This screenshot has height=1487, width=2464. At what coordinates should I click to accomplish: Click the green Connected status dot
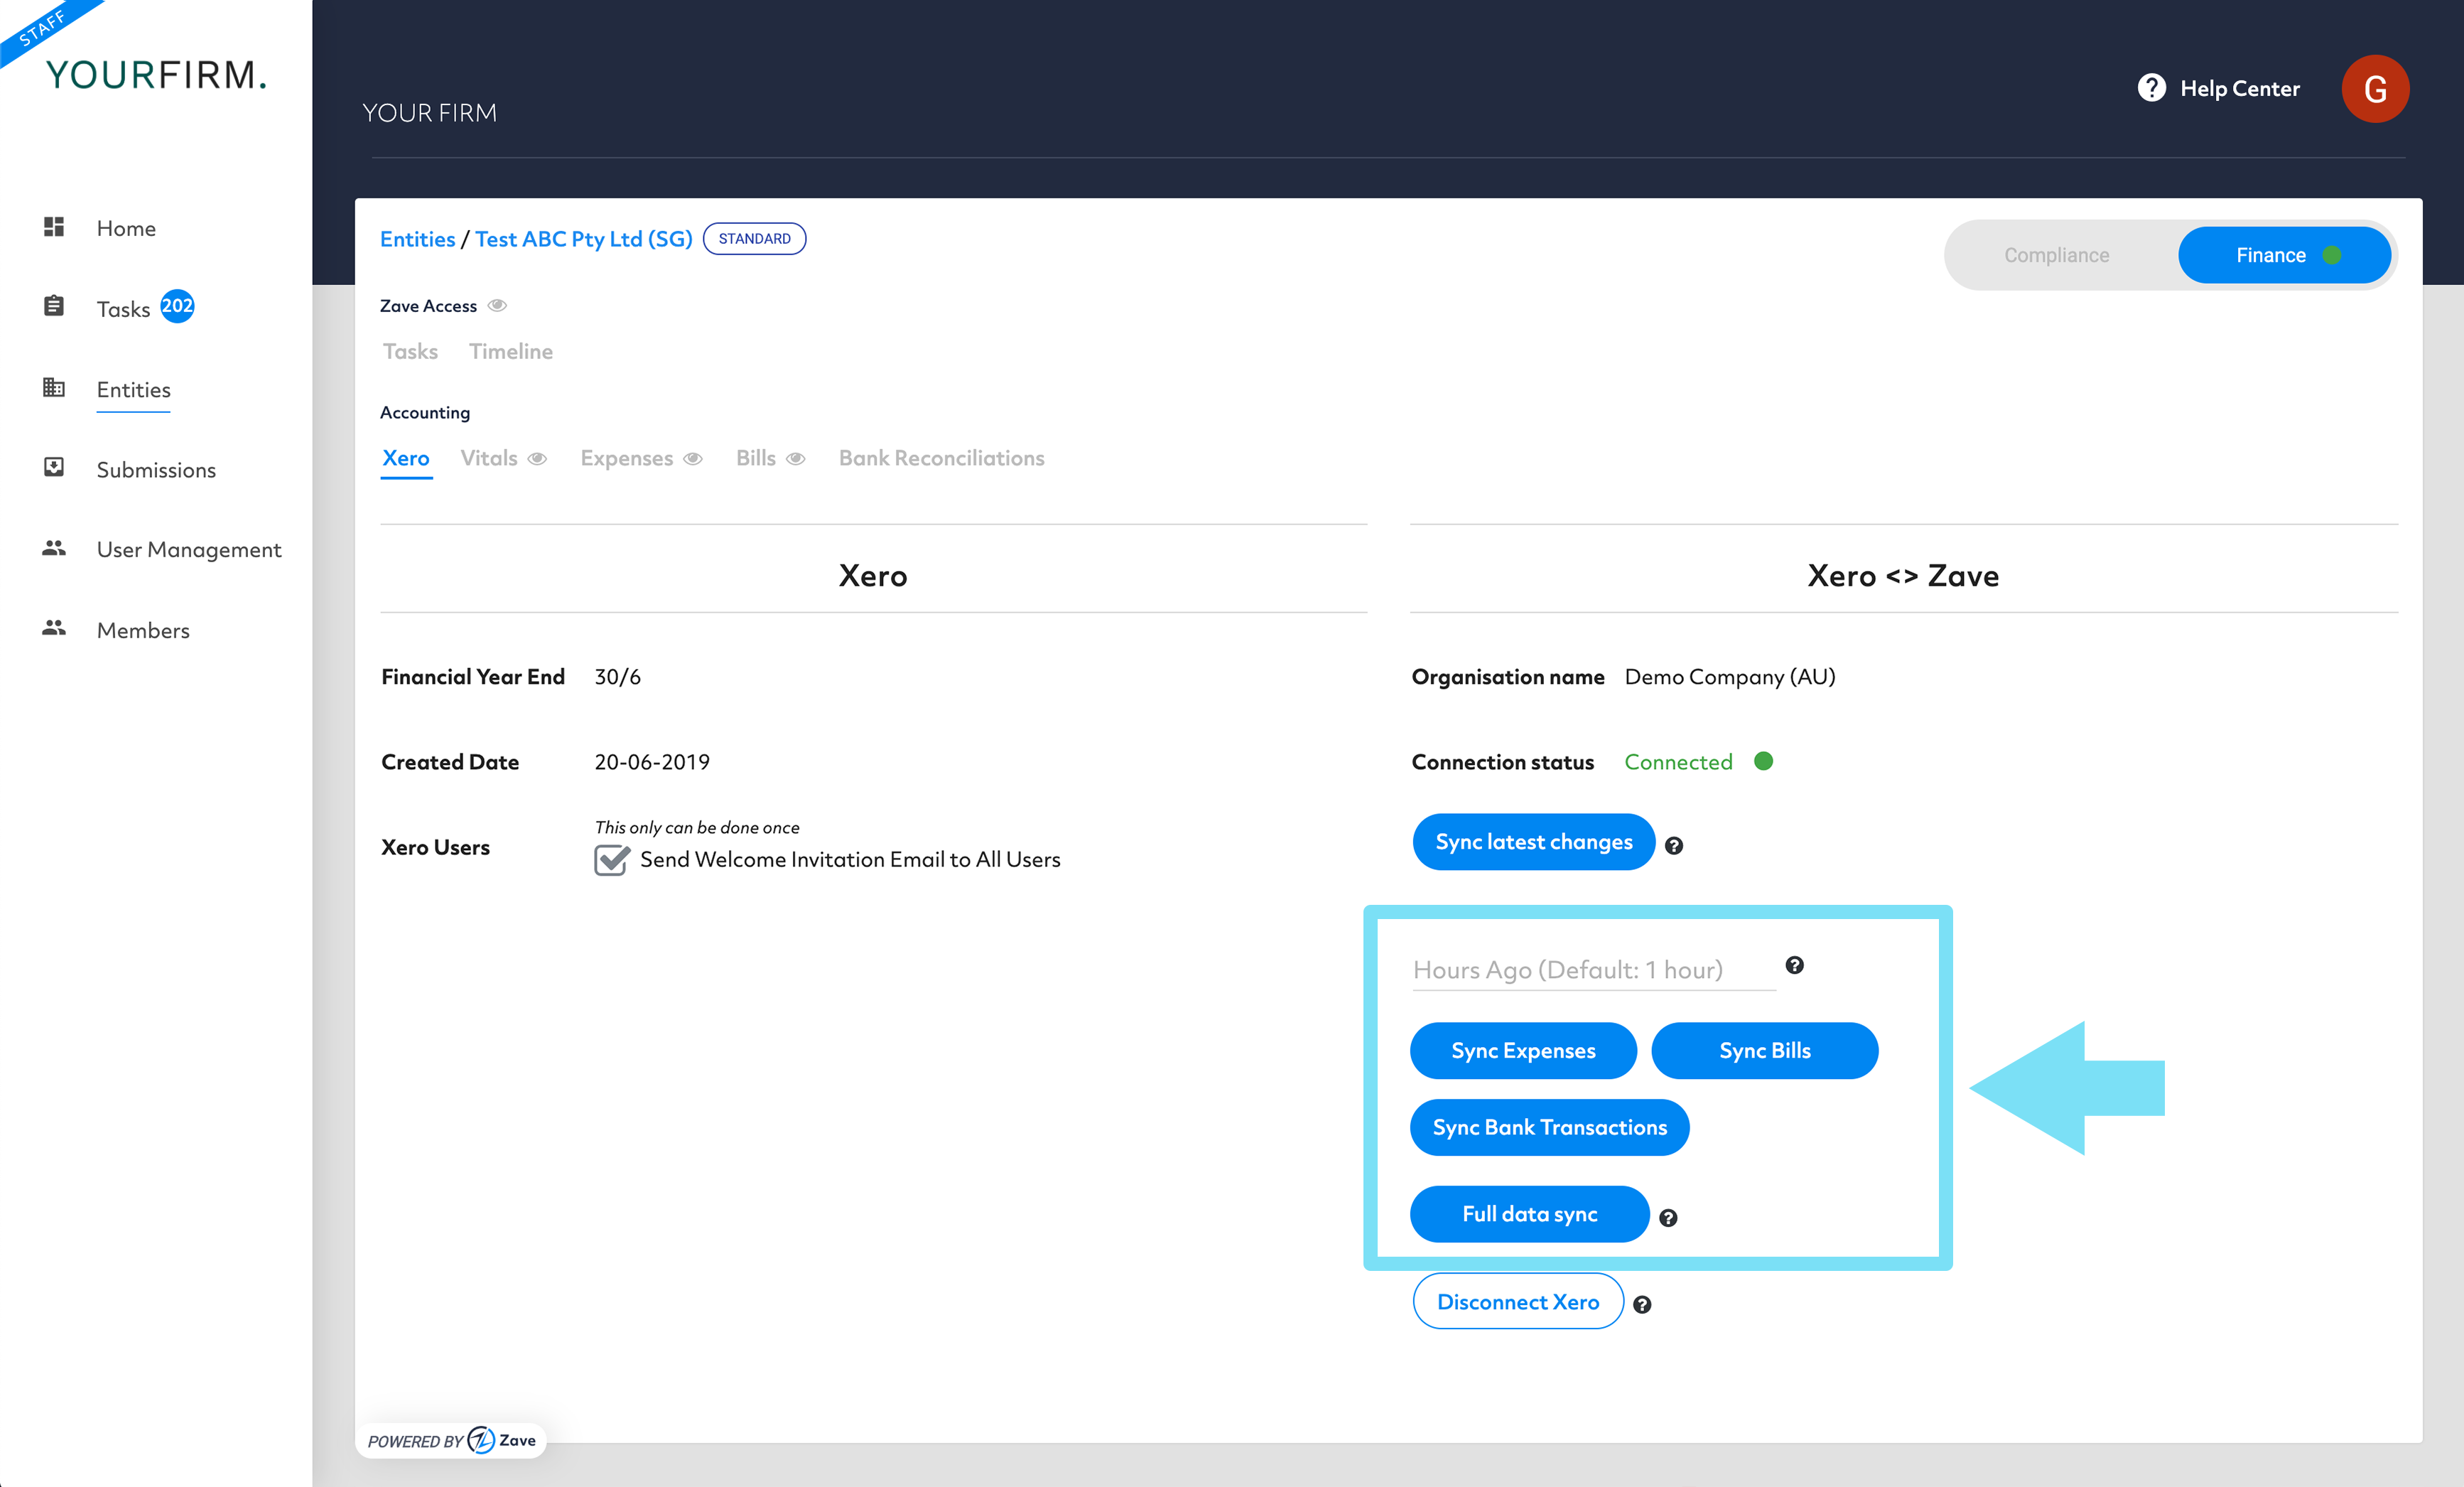(1764, 761)
